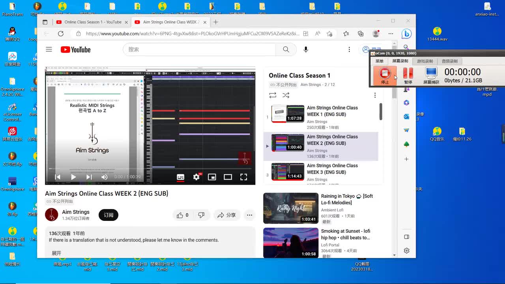
Task: Switch to oCam 音频录制 tab
Action: [x=449, y=61]
